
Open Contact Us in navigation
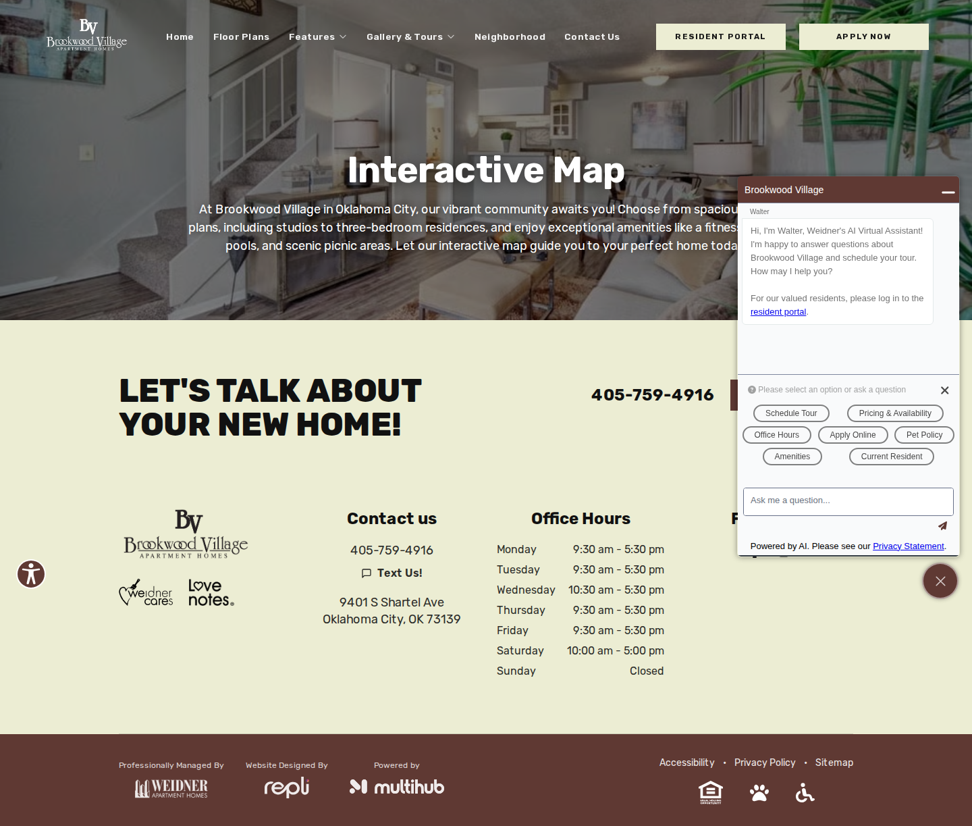tap(592, 37)
